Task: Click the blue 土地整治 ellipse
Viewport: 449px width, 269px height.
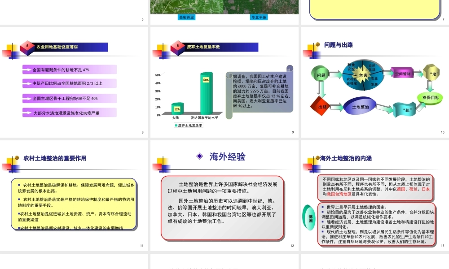Action: pyautogui.click(x=360, y=106)
